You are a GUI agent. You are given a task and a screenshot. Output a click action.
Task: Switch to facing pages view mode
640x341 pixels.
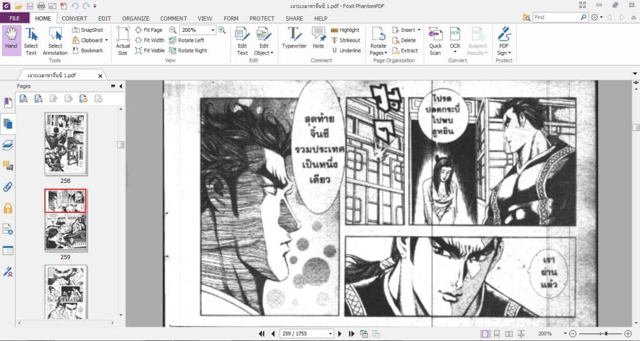tap(509, 334)
